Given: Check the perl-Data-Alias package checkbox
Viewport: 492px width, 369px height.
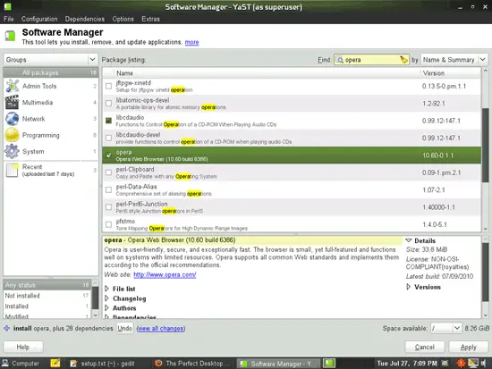Looking at the screenshot, I should click(x=108, y=189).
